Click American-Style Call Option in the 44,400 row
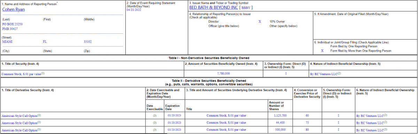 click(20, 123)
